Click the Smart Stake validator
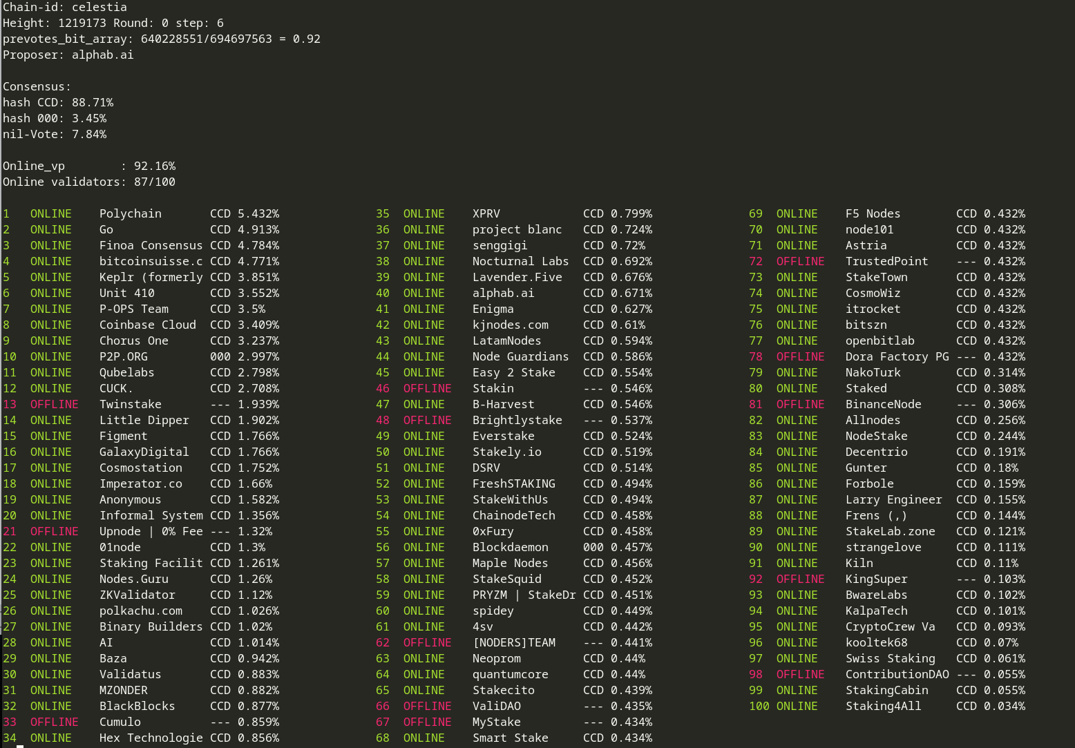Viewport: 1075px width, 748px height. pyautogui.click(x=511, y=738)
